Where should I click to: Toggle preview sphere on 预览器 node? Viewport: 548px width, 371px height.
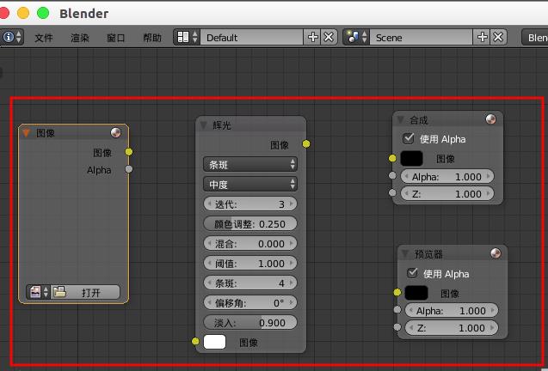coord(496,253)
